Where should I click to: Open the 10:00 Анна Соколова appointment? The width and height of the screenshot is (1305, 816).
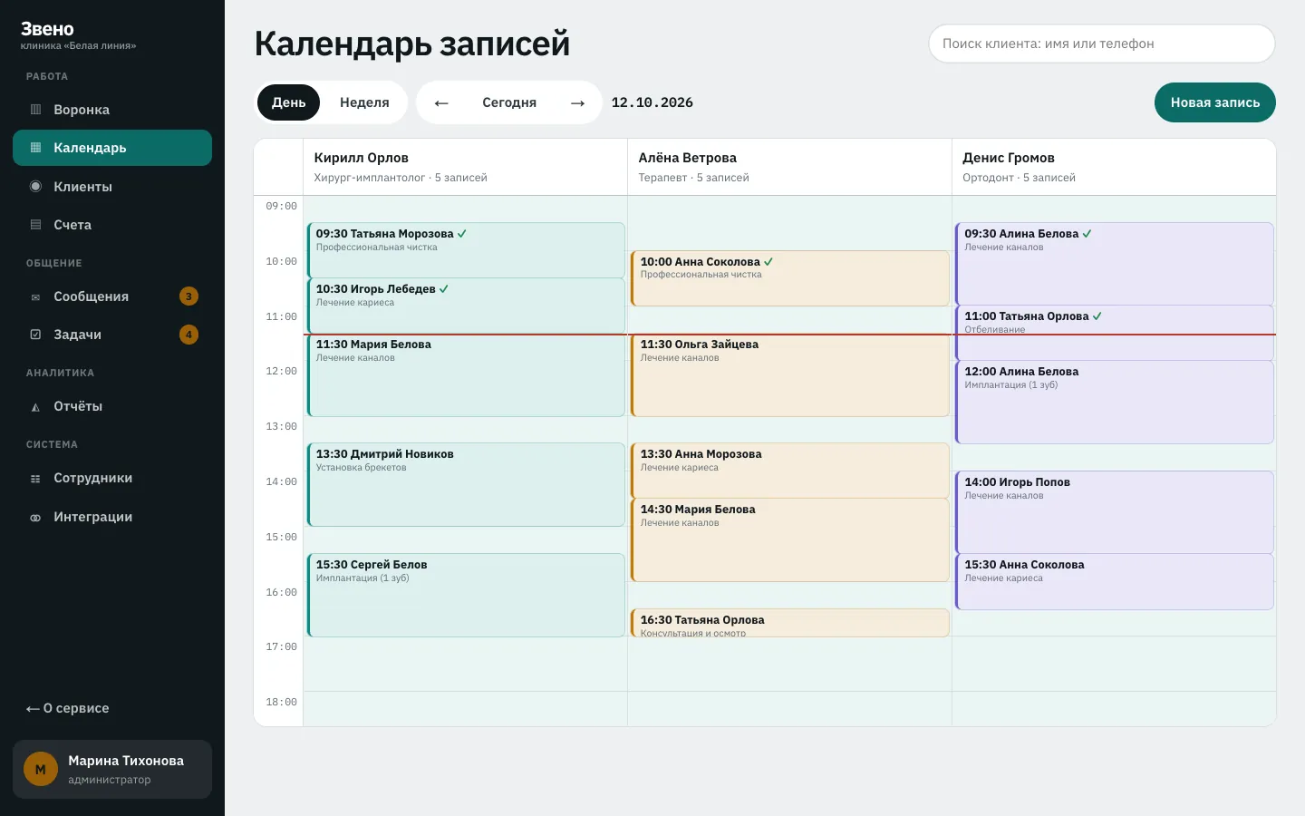click(790, 278)
